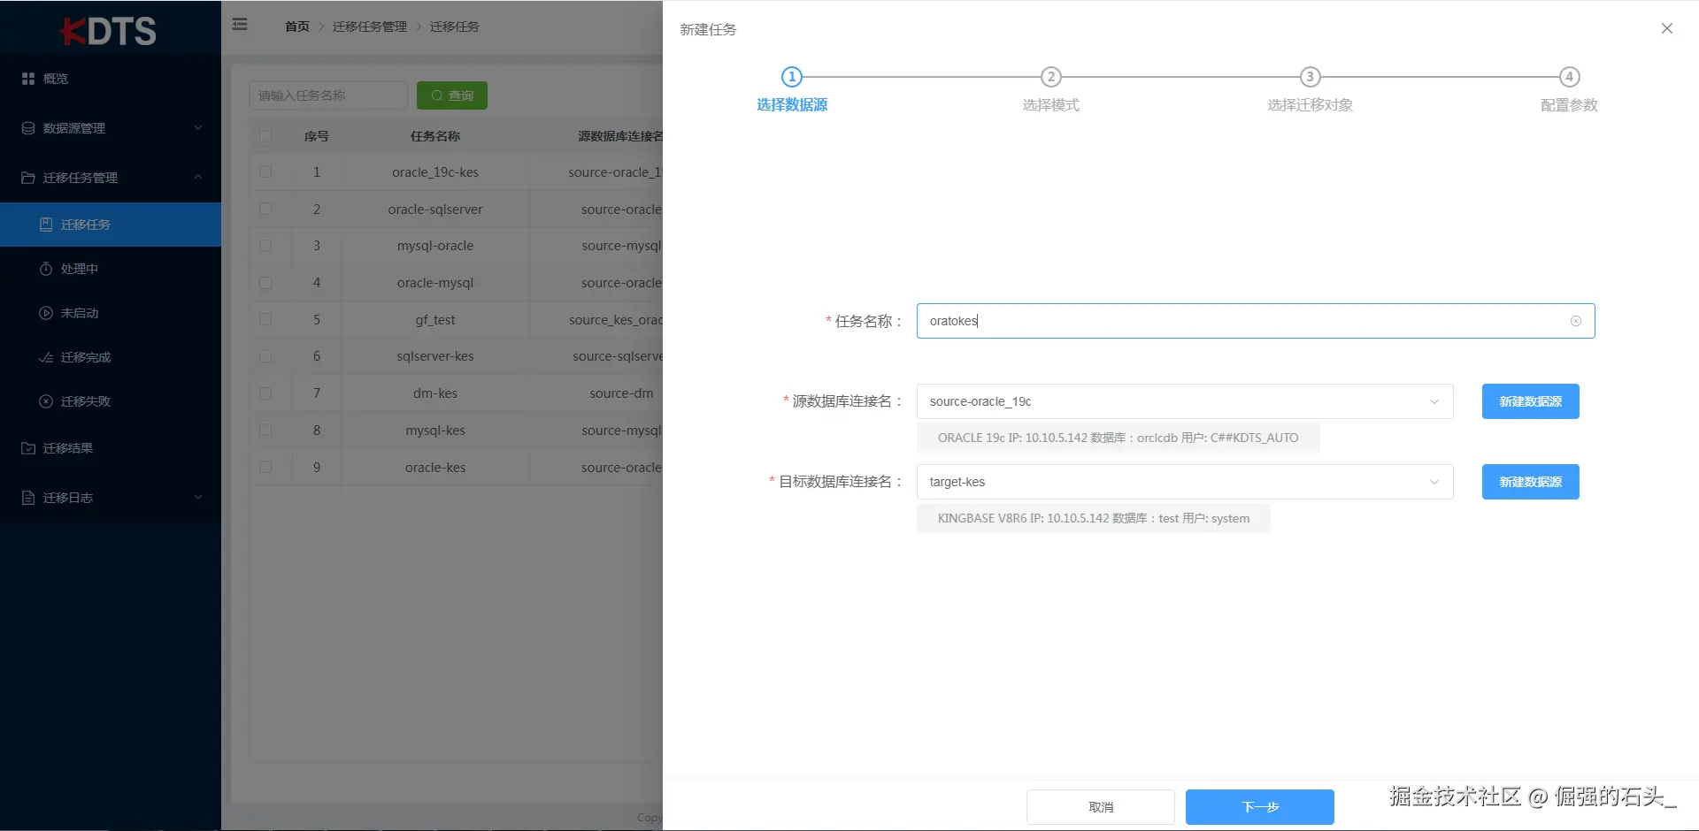1699x831 pixels.
Task: Check the row for mysql-oracle
Action: [265, 246]
